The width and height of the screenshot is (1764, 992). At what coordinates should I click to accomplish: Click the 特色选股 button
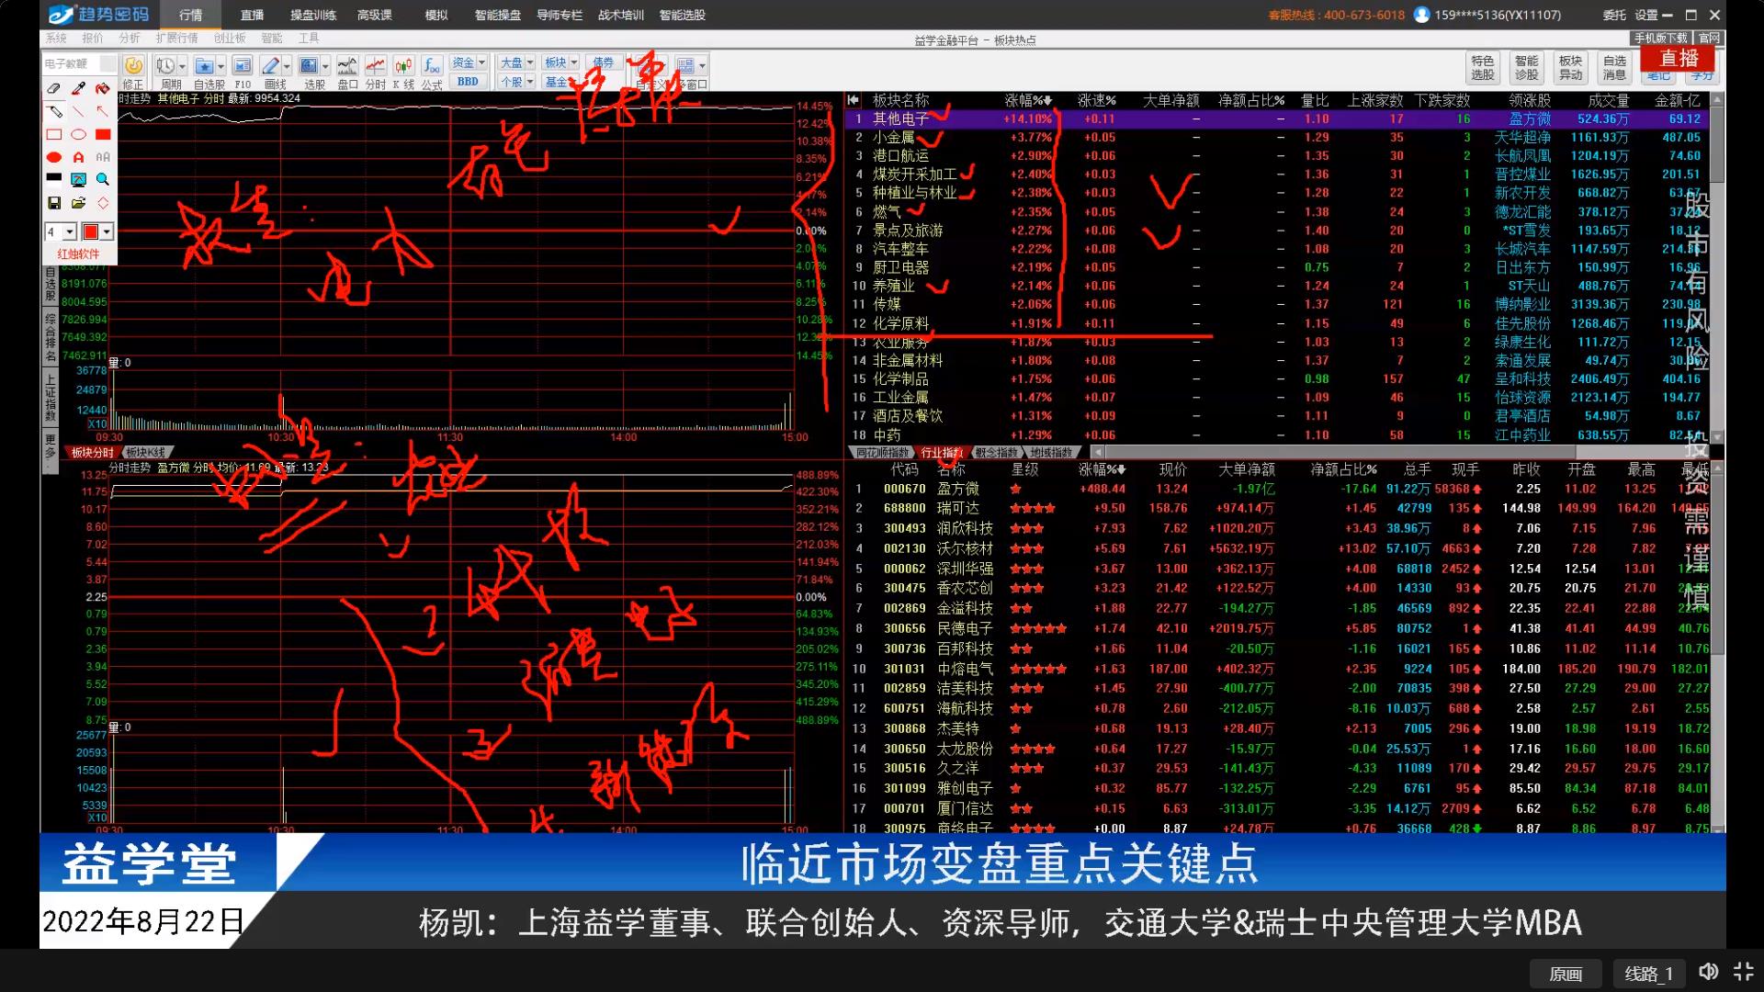click(x=1483, y=68)
